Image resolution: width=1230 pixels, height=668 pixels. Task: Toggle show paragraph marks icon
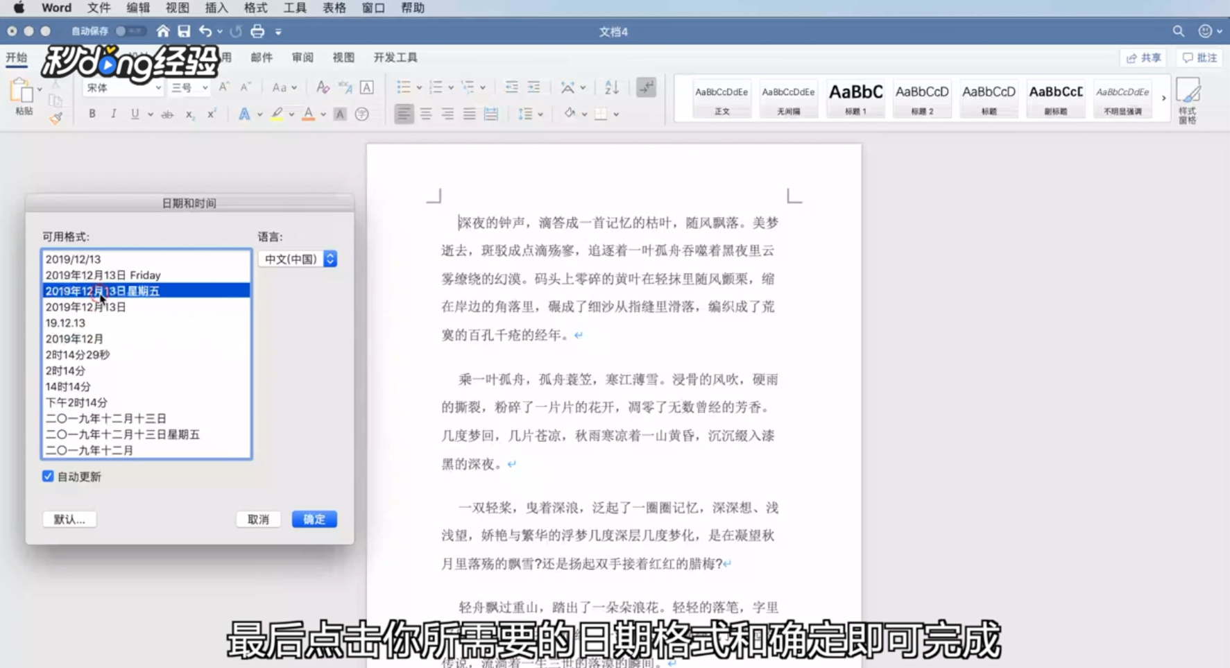(x=646, y=87)
